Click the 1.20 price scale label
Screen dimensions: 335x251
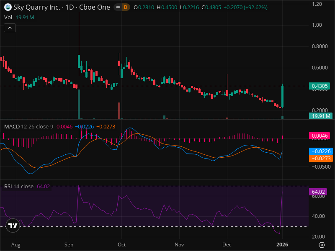317,4
